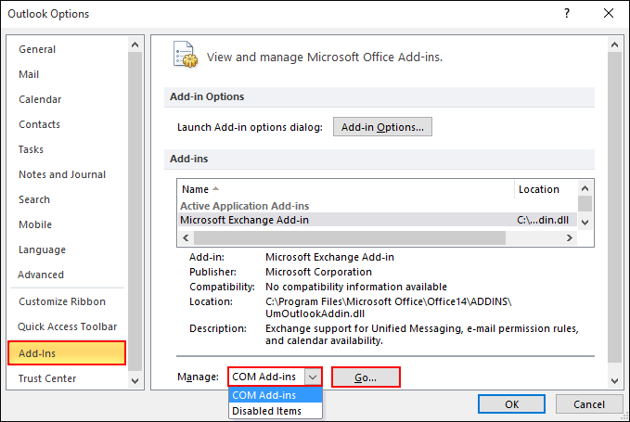Click the main pane vertical scrollbar thumb
Image resolution: width=630 pixels, height=422 pixels.
click(614, 207)
